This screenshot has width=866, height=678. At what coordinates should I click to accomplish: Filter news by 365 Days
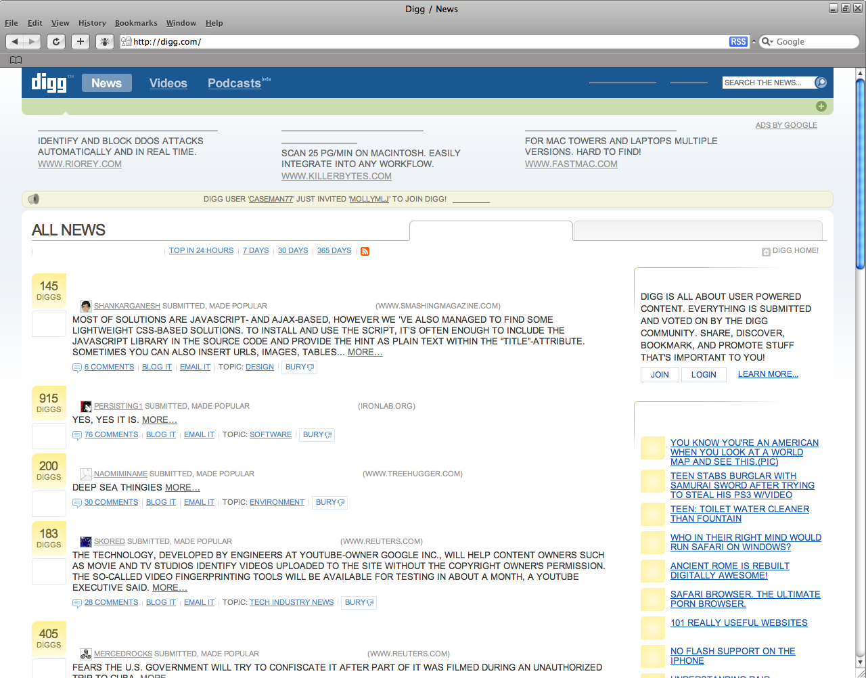tap(334, 251)
